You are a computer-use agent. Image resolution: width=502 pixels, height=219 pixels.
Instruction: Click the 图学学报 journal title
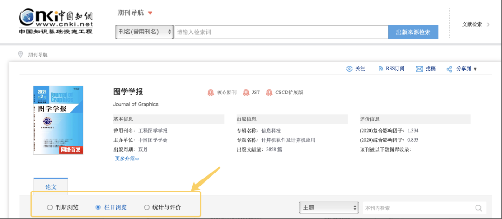point(128,92)
